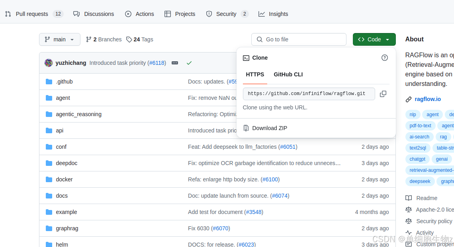The image size is (454, 247).
Task: Click the Security shield icon
Action: [x=209, y=14]
